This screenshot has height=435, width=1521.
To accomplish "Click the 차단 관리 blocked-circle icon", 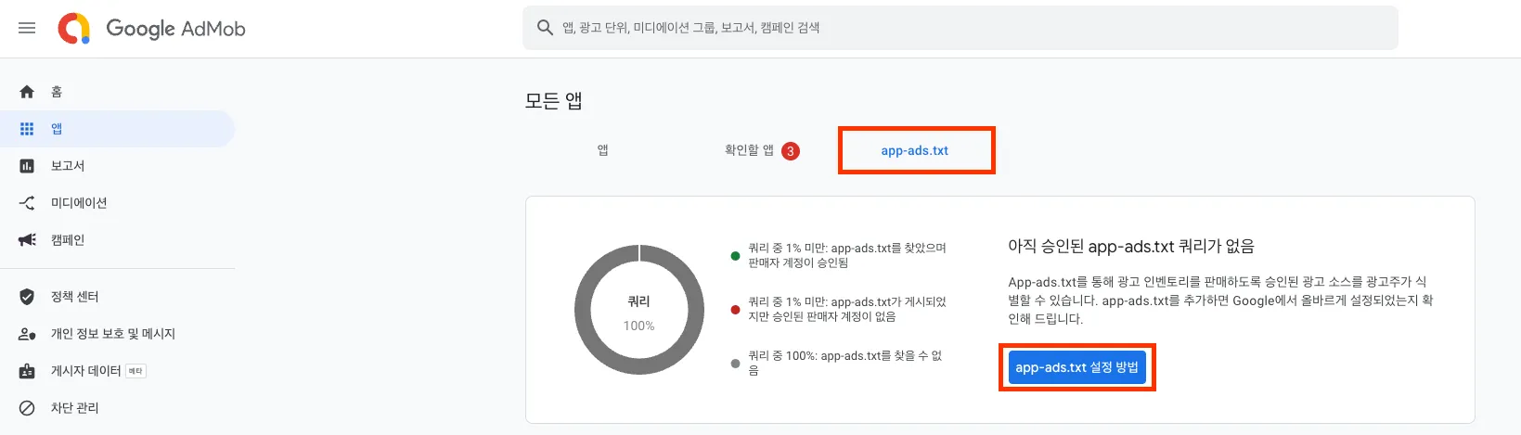I will coord(27,408).
